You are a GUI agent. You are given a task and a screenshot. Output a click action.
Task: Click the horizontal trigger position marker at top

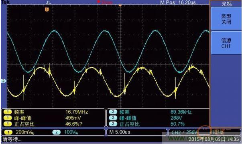coord(120,6)
